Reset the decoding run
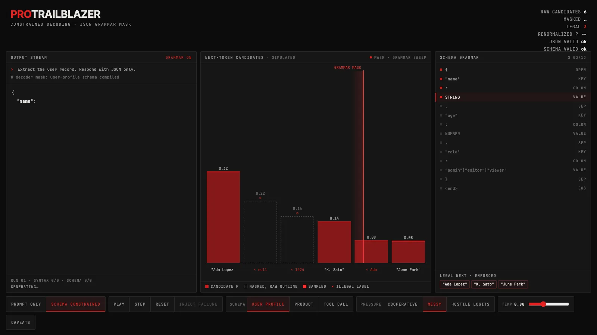Image resolution: width=597 pixels, height=335 pixels. 162,304
